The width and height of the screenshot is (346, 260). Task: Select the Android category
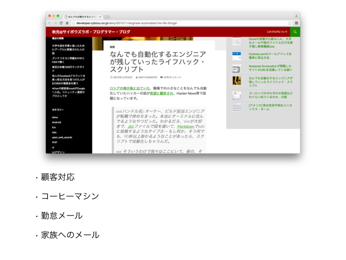[x=56, y=122]
